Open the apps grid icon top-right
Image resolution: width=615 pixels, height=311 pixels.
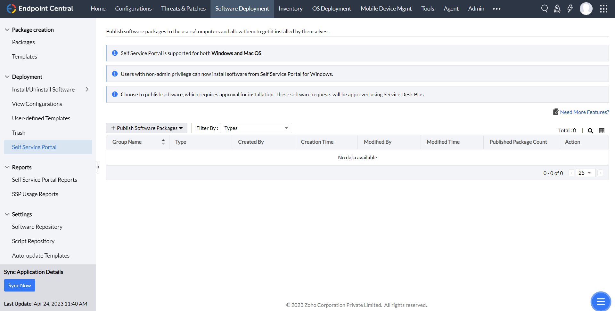click(604, 9)
